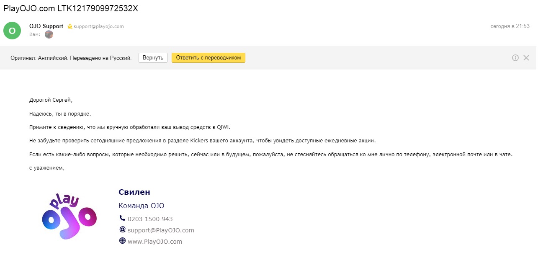The height and width of the screenshot is (255, 538).
Task: Click the phone number 0203 1500 943
Action: (150, 219)
